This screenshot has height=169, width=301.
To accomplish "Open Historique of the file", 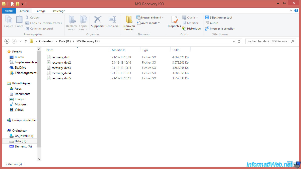I will click(192, 29).
